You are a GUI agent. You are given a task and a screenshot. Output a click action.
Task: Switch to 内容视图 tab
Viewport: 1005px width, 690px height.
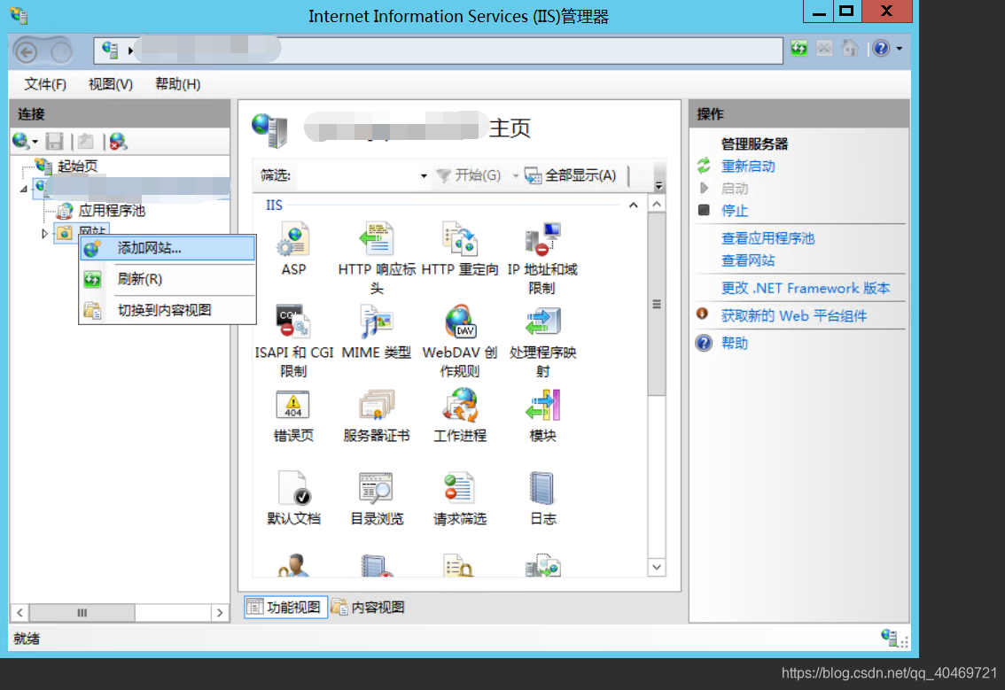coord(369,607)
